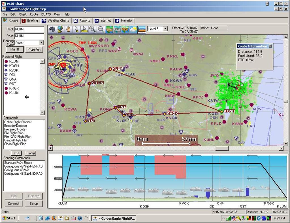
Task: Switch to the Weather Charts tab
Action: (x=56, y=21)
